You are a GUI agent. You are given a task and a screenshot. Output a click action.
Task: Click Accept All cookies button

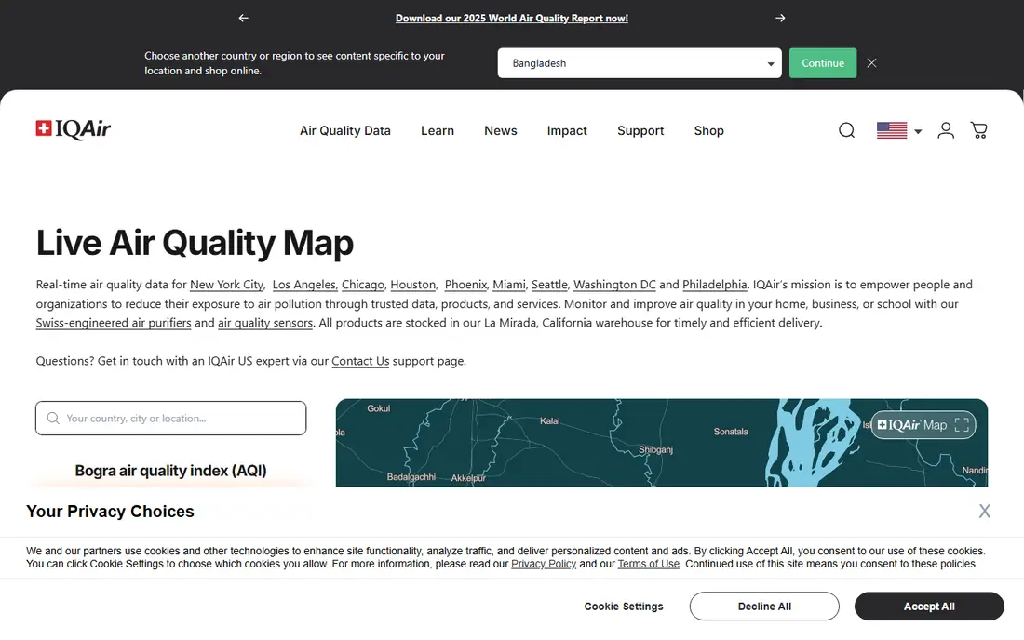(929, 607)
